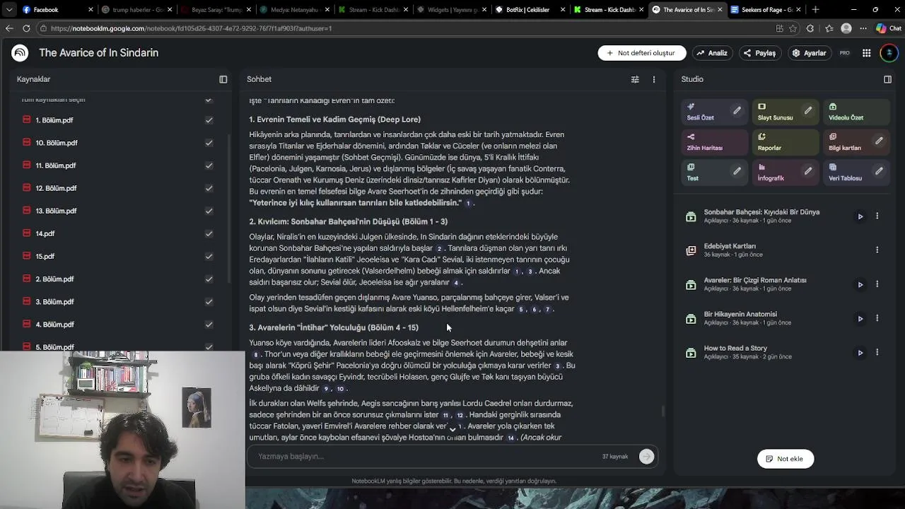Collapse the Kaynaklar panel icon
905x509 pixels.
coord(223,79)
